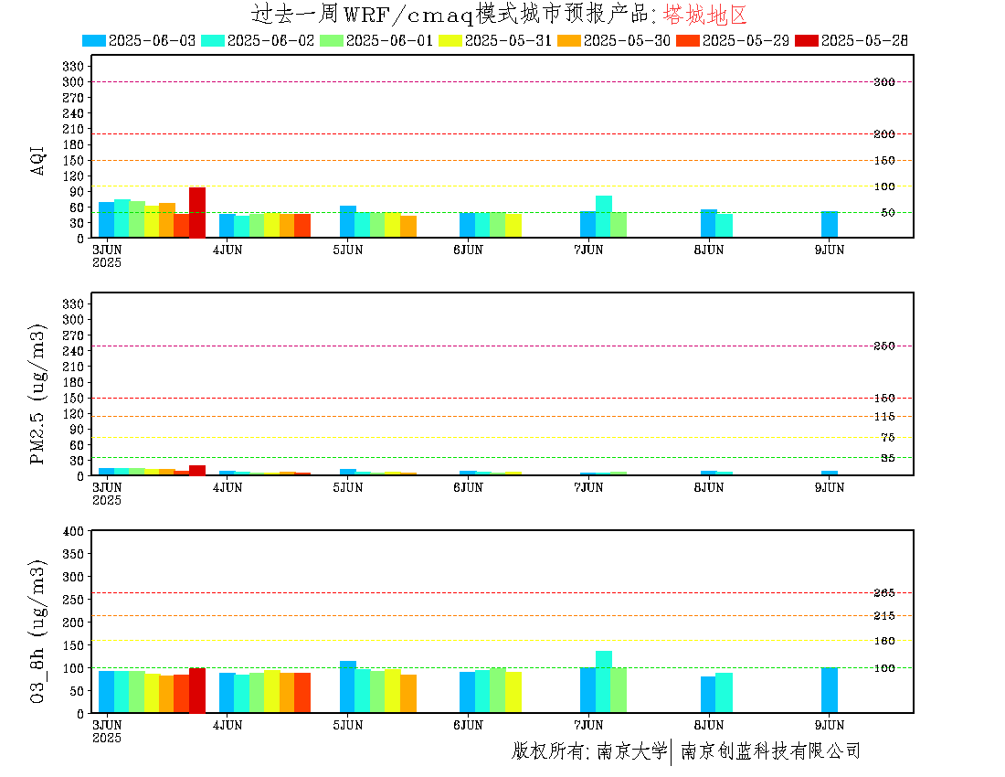1005x777 pixels.
Task: Click the dark red 2025-05-28 legend swatch
Action: coord(807,40)
